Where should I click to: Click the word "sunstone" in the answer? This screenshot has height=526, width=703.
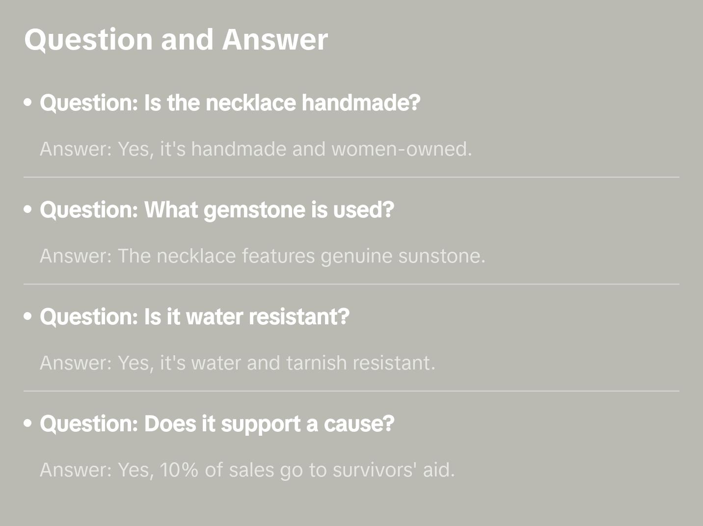(x=441, y=256)
